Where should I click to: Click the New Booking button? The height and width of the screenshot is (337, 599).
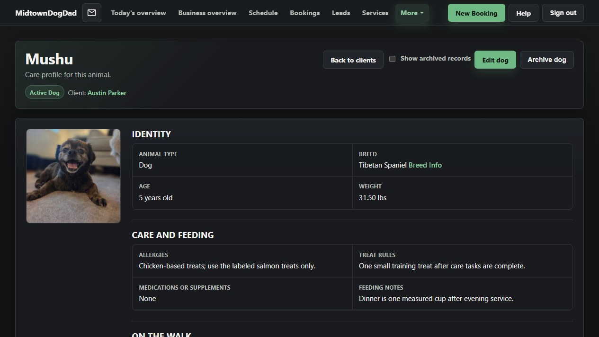pos(476,13)
